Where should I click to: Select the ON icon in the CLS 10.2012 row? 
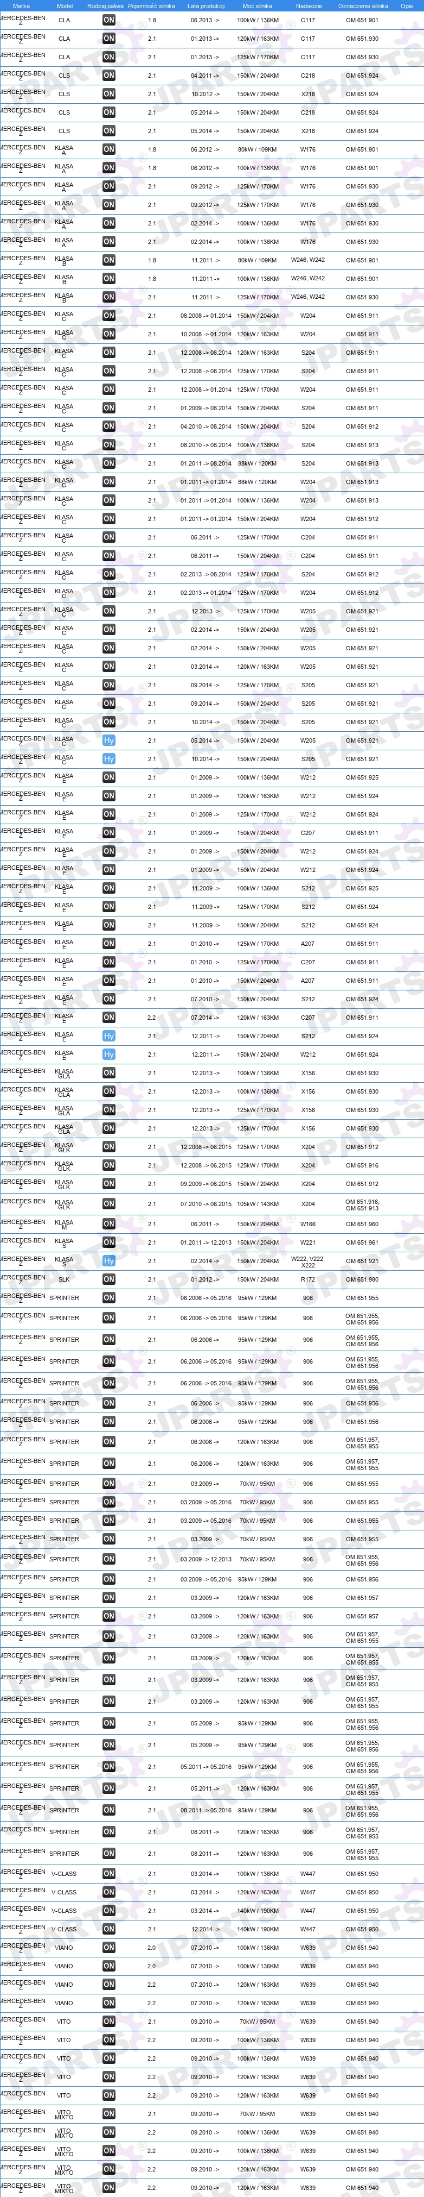click(109, 94)
